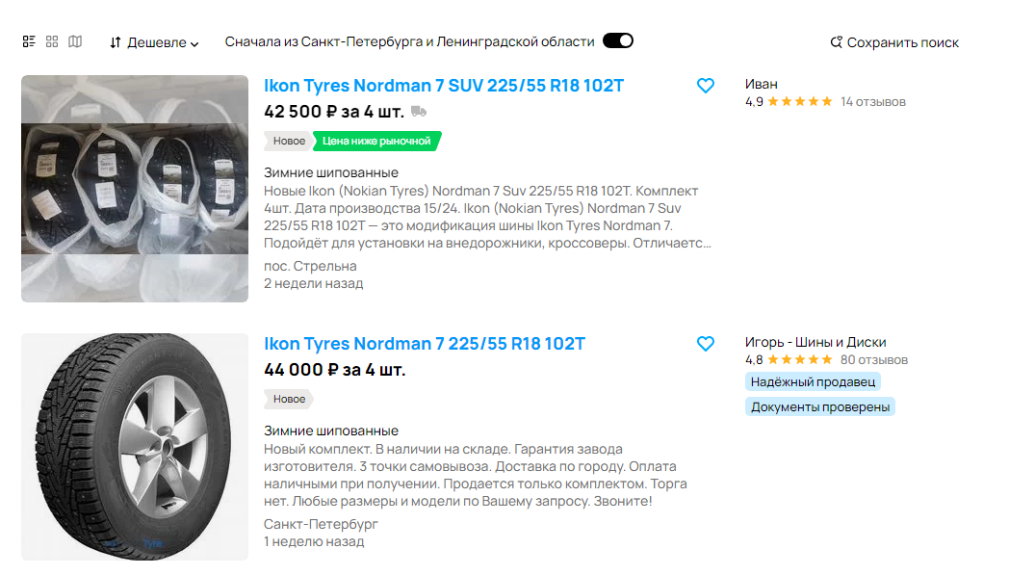Click 'Цена ниже рыночной' green badge
Image resolution: width=1035 pixels, height=575 pixels.
376,142
